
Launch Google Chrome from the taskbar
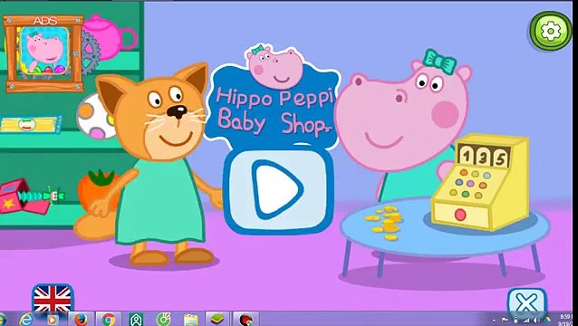pos(109,320)
